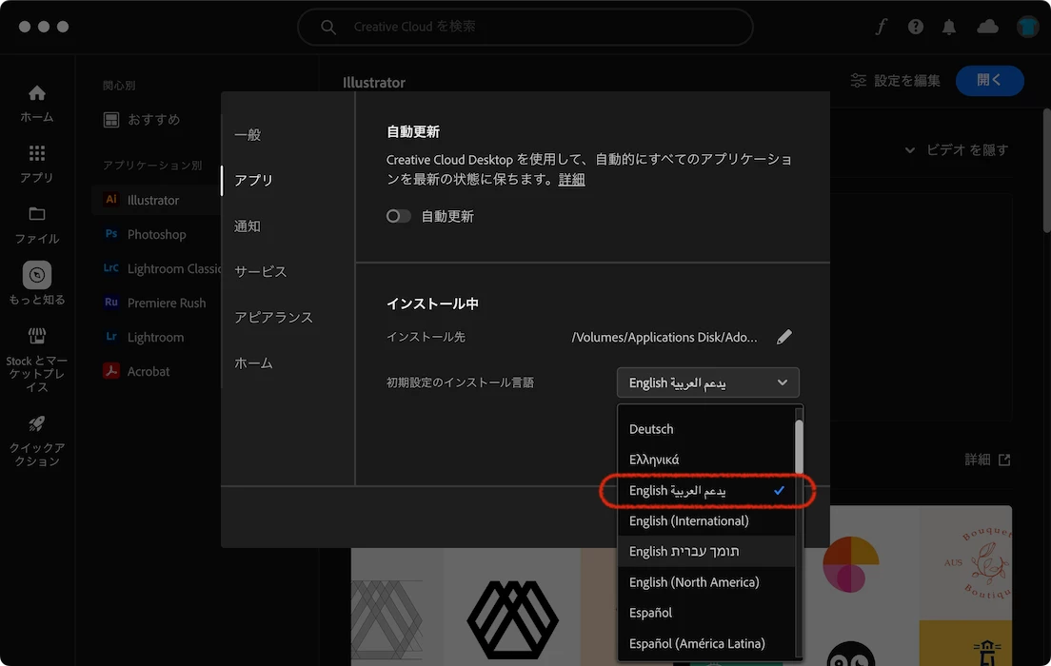Open the help question mark icon
1051x666 pixels.
916,27
